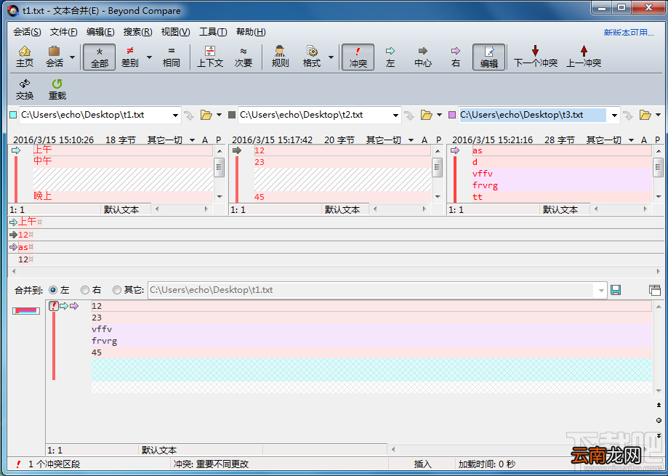Open the 会话 toolbar dropdown arrow

[72, 57]
